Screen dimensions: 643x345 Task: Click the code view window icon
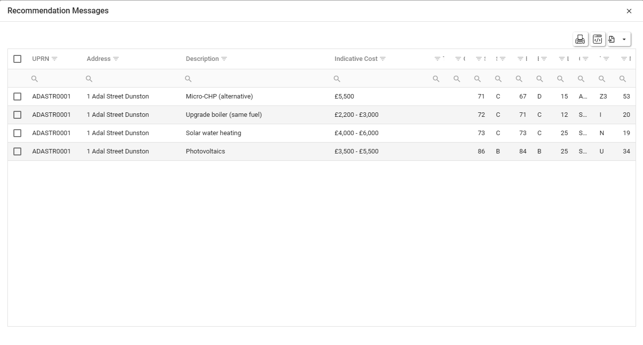pyautogui.click(x=597, y=40)
